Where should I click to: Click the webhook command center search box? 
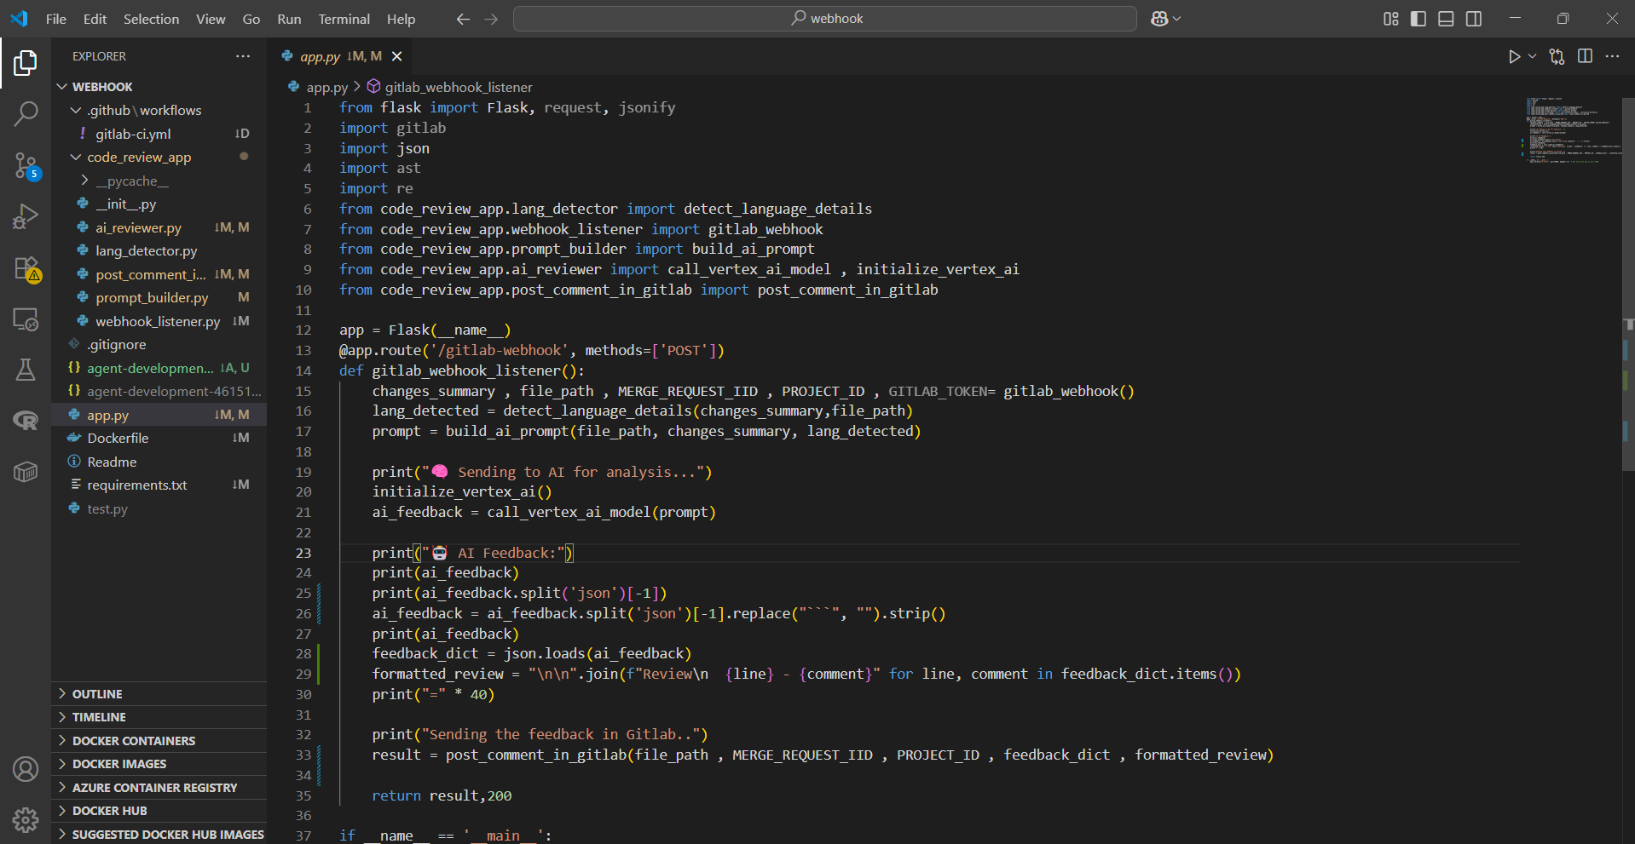824,19
